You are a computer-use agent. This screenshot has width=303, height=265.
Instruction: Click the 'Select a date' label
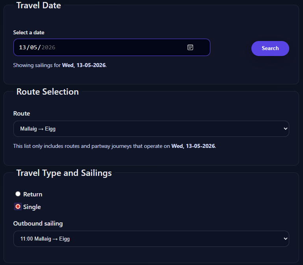[x=29, y=32]
